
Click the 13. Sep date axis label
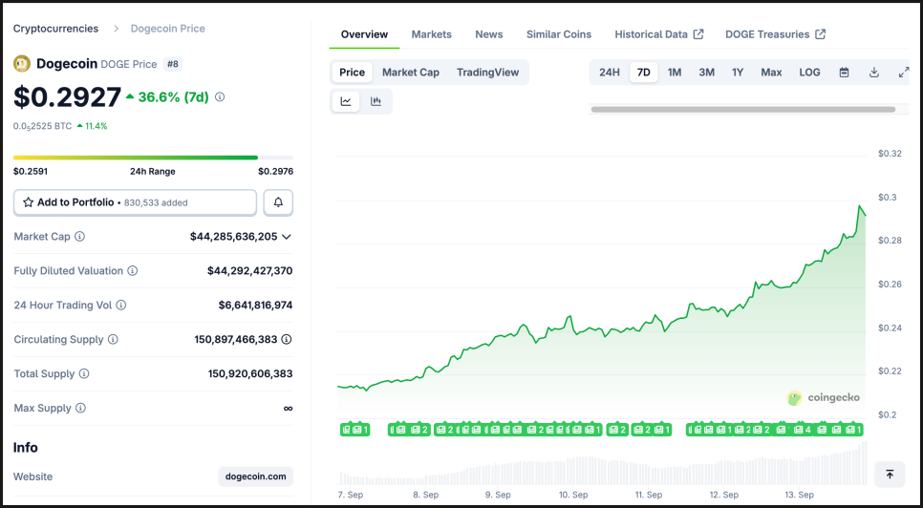800,495
